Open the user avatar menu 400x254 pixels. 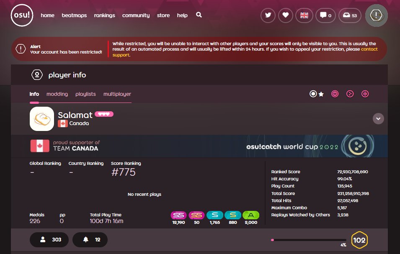377,15
